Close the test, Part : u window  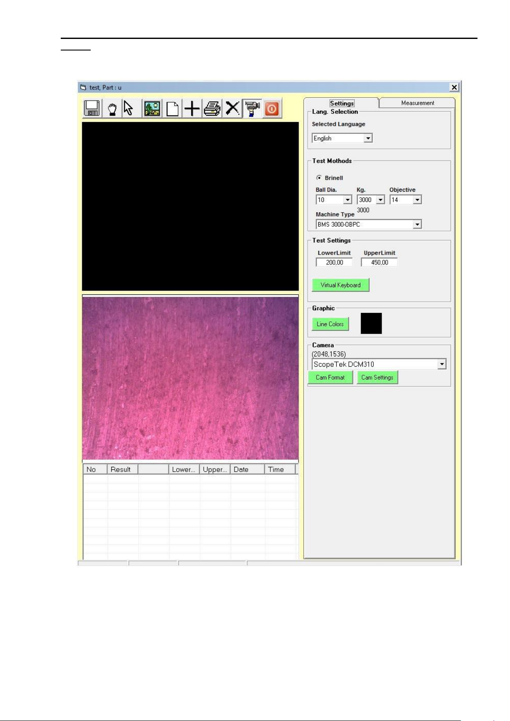(x=454, y=87)
